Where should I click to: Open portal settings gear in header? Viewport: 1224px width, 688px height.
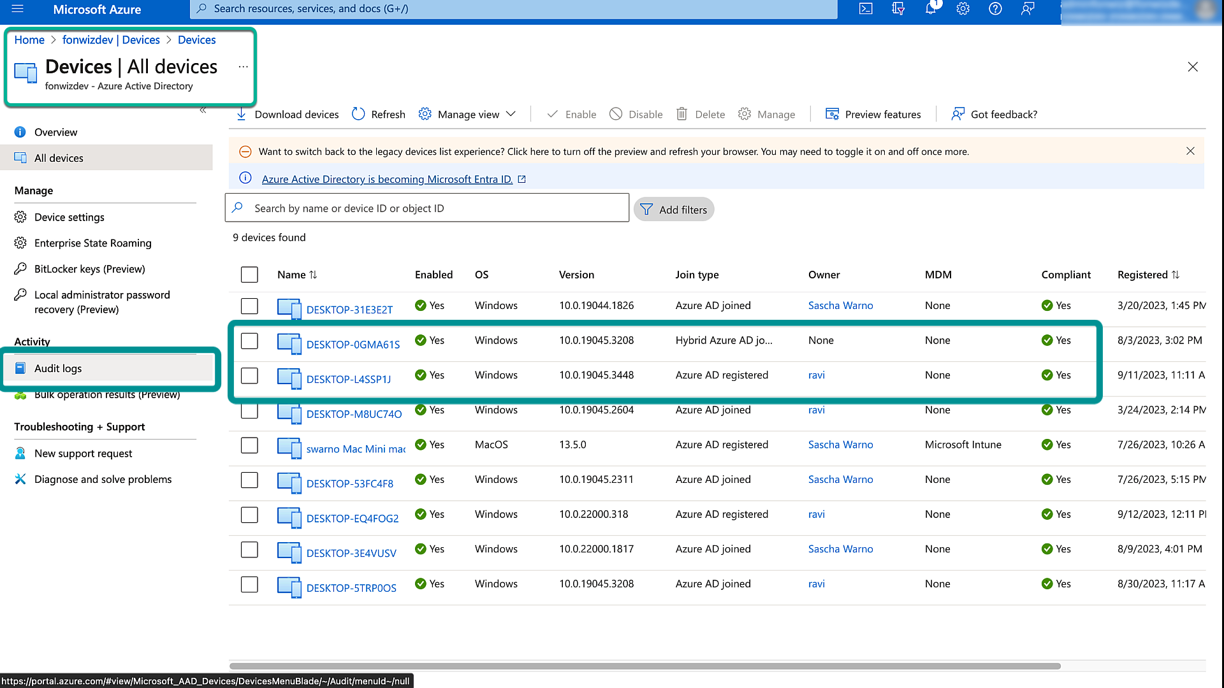[963, 9]
